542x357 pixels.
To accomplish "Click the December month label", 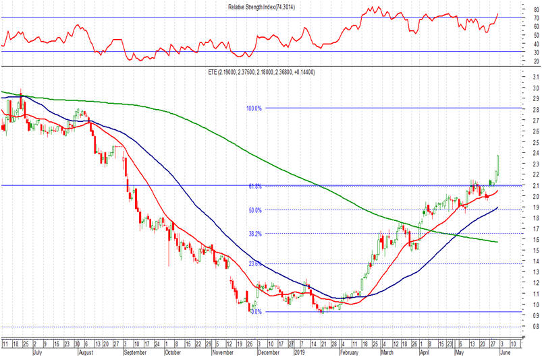I will pos(269,352).
